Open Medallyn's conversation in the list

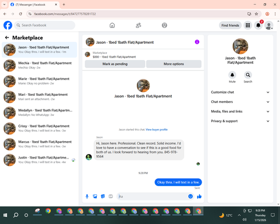pos(39,113)
